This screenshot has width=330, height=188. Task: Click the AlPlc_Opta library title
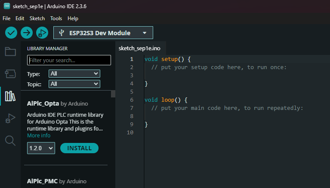(43, 103)
